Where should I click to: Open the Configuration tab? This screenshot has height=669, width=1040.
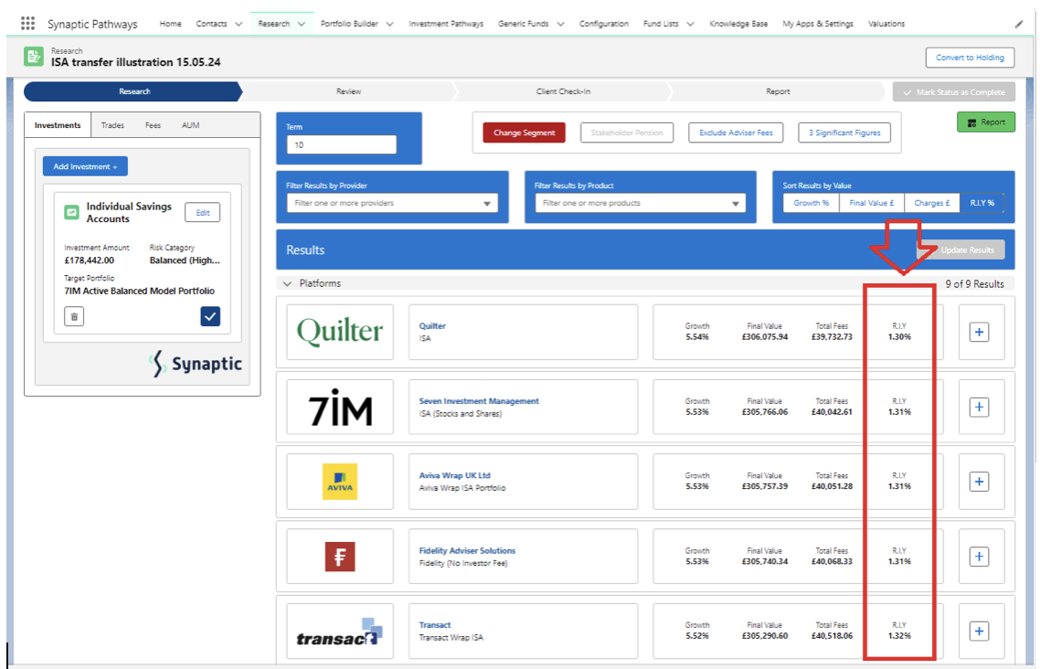coord(603,24)
